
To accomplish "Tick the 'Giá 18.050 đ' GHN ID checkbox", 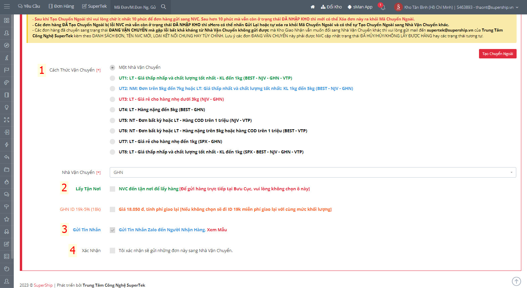I will click(112, 209).
